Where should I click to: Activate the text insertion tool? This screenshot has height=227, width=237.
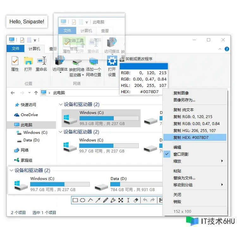(x=128, y=200)
